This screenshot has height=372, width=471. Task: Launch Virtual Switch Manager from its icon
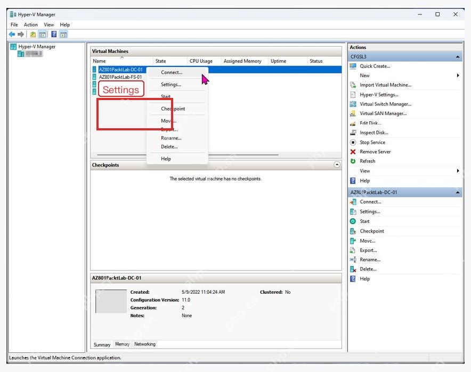coord(353,104)
